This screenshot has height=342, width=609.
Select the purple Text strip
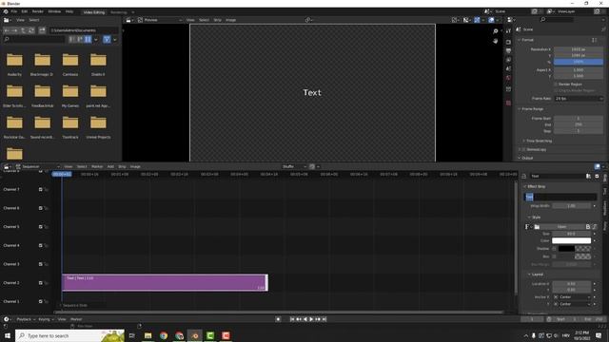coord(165,283)
